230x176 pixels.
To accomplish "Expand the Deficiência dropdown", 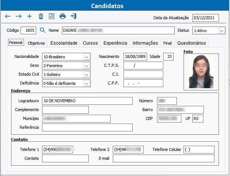I will 87,83.
